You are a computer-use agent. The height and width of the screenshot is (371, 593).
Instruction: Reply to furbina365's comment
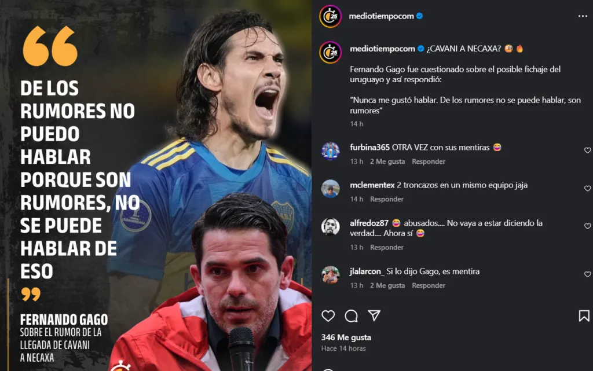(429, 161)
